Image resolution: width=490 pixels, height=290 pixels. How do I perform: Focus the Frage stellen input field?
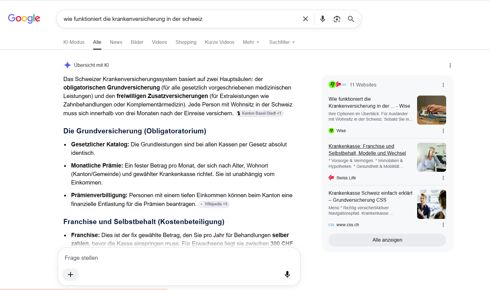click(178, 258)
